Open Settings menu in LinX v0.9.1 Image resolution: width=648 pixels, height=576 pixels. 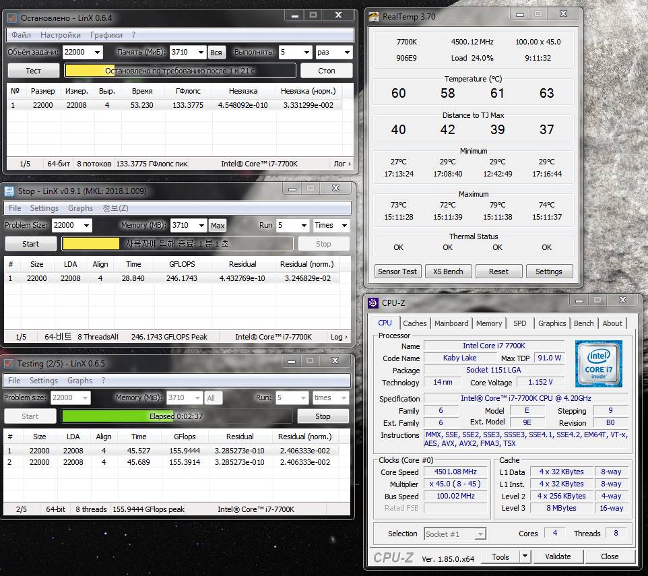(x=44, y=208)
